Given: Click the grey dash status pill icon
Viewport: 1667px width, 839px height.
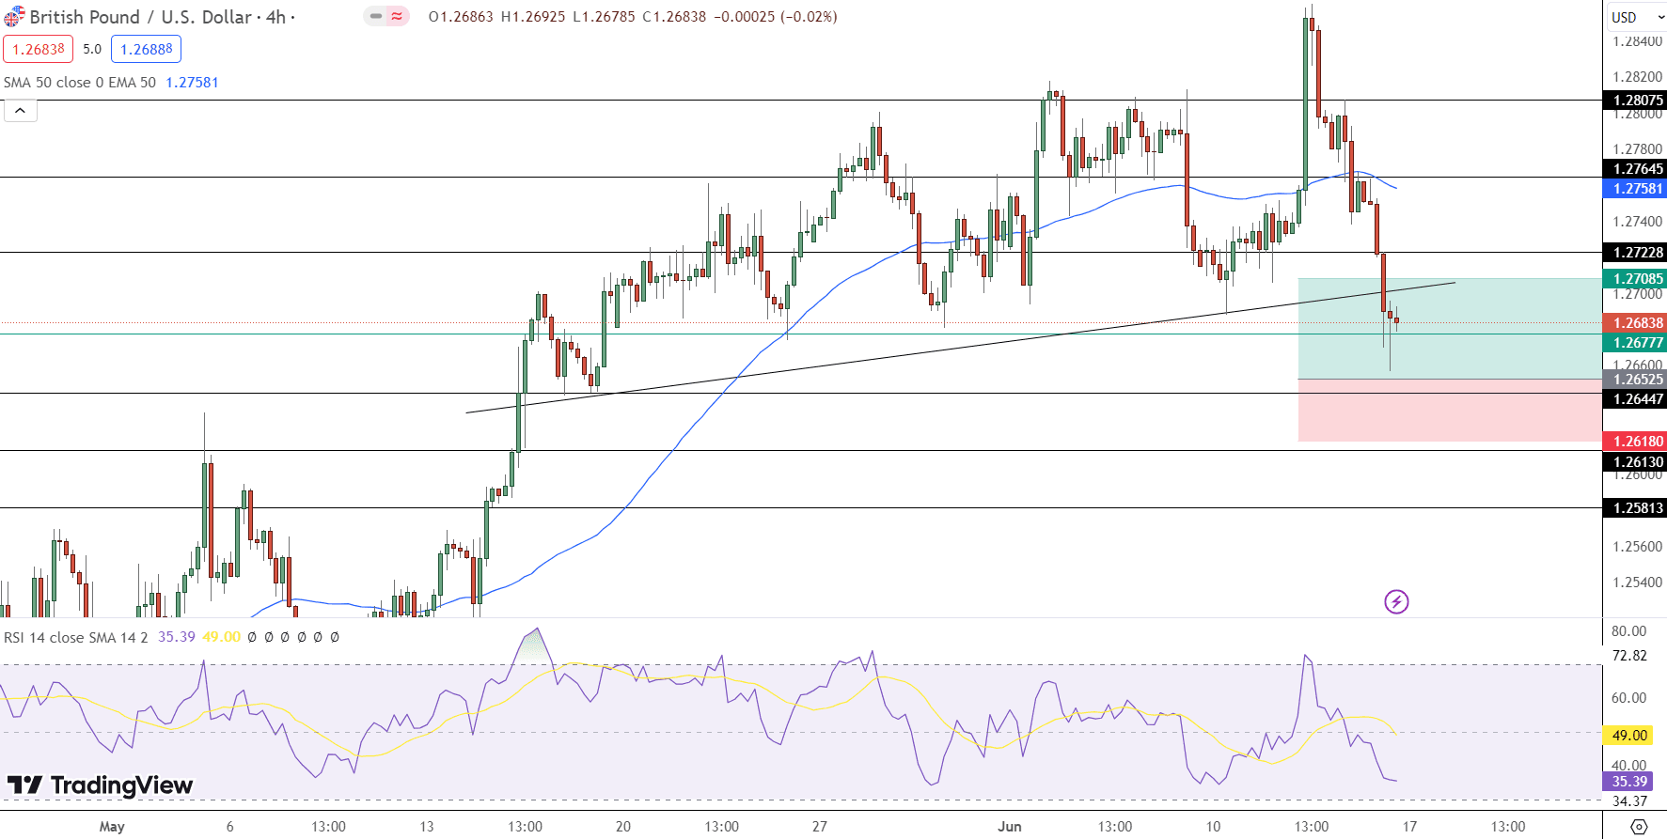Looking at the screenshot, I should tap(376, 16).
